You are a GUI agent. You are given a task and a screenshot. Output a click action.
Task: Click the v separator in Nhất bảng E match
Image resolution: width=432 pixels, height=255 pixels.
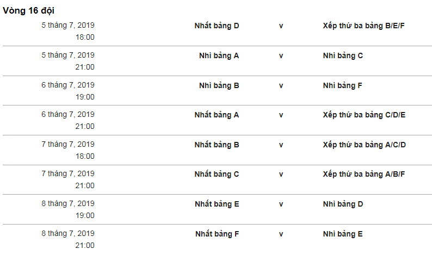pyautogui.click(x=281, y=204)
